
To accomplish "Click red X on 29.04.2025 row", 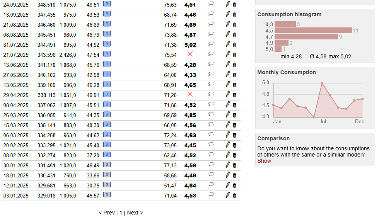I will coord(190,94).
